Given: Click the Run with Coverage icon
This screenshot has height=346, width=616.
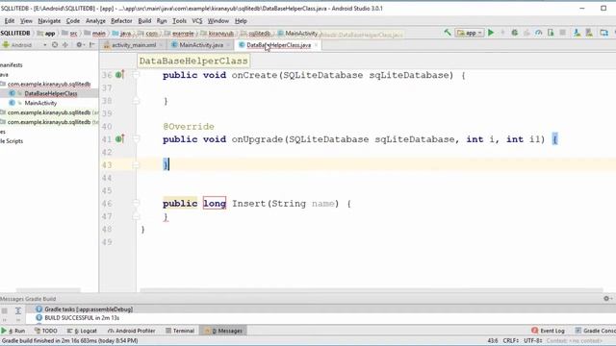Looking at the screenshot, I should click(526, 33).
